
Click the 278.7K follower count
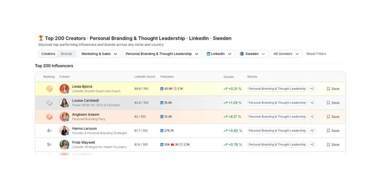point(169,130)
